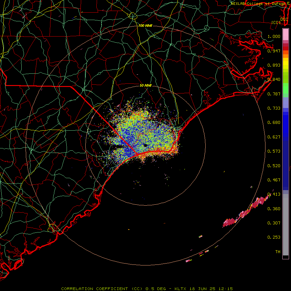Click the 0.680 scale value

coord(274,123)
